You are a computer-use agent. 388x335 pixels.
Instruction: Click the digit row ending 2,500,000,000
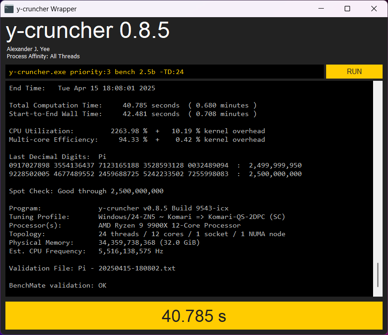coord(155,174)
